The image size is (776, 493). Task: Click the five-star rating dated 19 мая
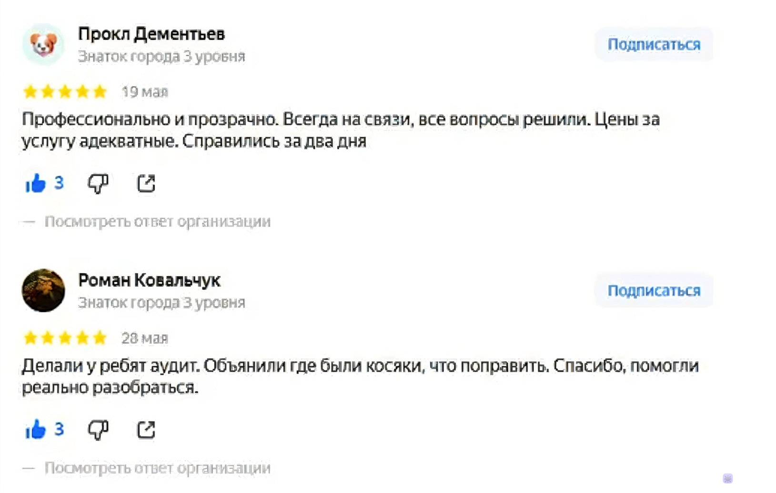tap(65, 91)
